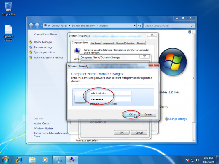Click the Search Control Panel box
Image resolution: width=219 pixels, height=164 pixels.
coord(169,26)
